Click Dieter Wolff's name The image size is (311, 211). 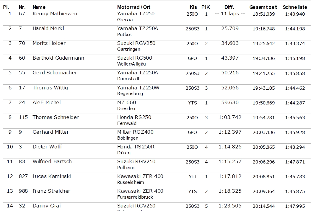pos(47,147)
